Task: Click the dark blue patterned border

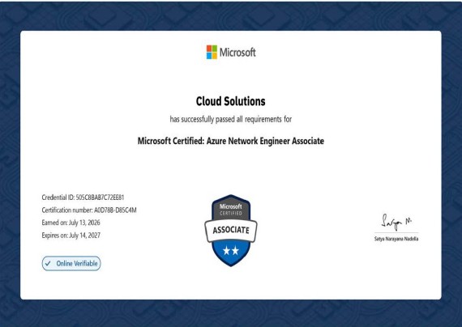Action: point(231,16)
